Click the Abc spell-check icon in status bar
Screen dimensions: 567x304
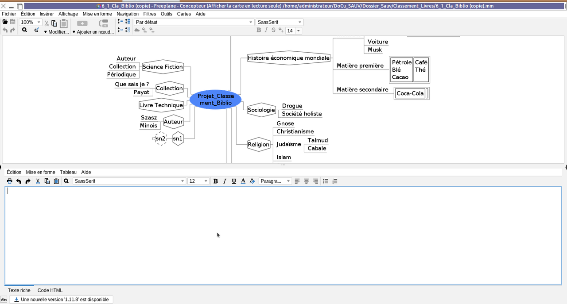point(4,300)
